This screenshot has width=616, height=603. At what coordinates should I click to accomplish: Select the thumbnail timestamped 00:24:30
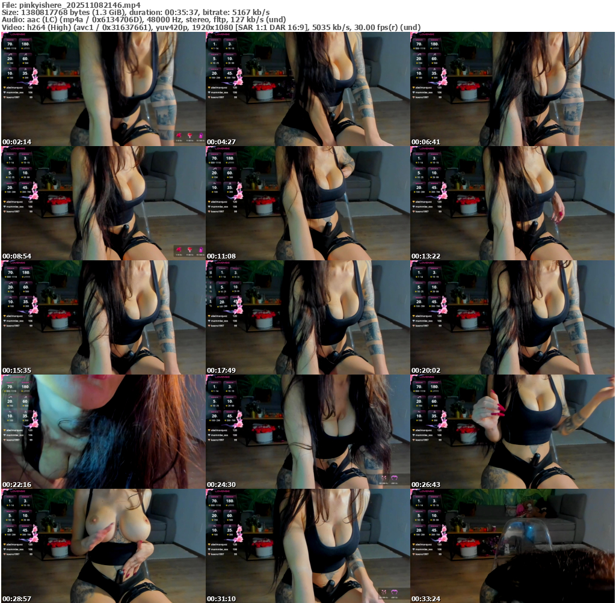click(307, 432)
